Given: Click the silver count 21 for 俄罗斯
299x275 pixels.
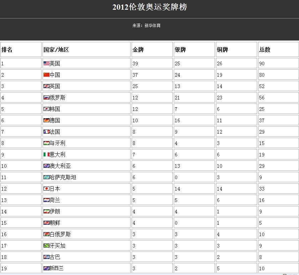Looking at the screenshot, I should pos(177,98).
